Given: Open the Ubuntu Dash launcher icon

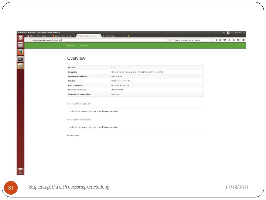Looking at the screenshot, I should 20,38.
